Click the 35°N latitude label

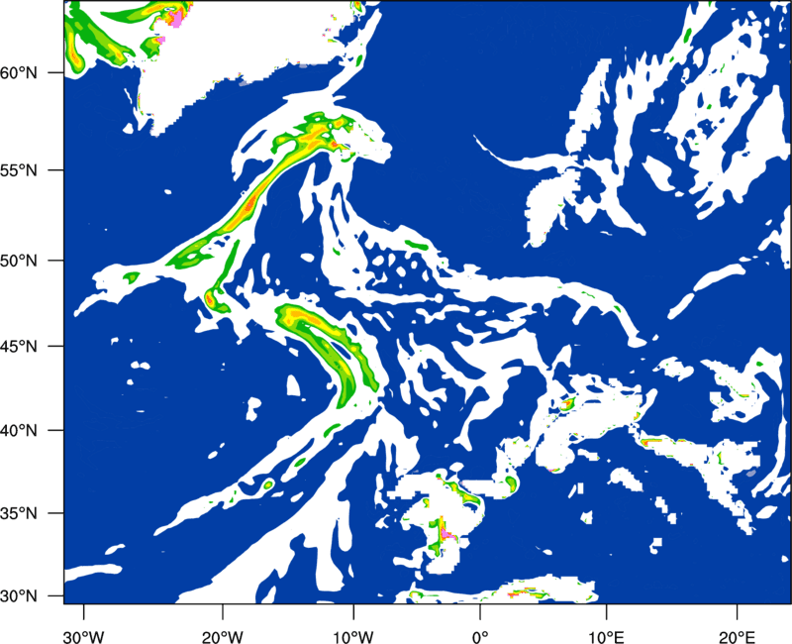coord(19,513)
